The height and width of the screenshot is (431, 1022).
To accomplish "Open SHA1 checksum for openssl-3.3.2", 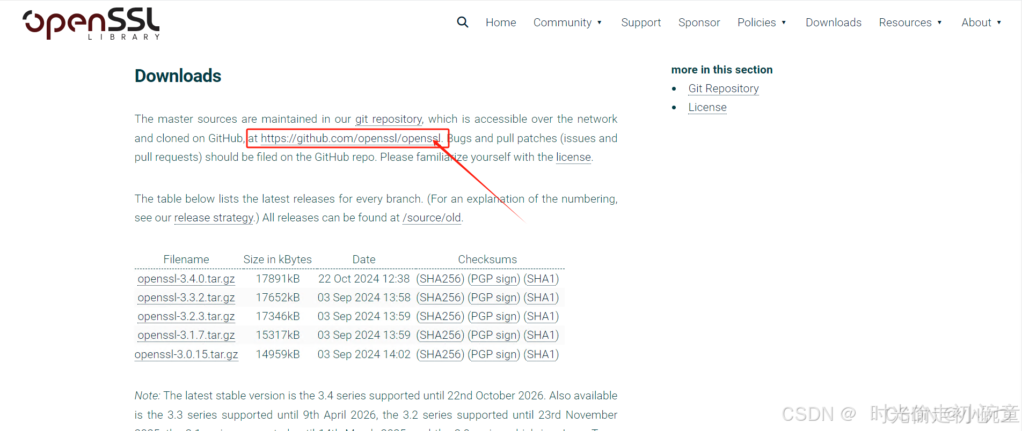I will pyautogui.click(x=541, y=298).
